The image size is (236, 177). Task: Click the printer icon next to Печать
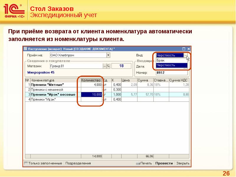tap(138, 163)
